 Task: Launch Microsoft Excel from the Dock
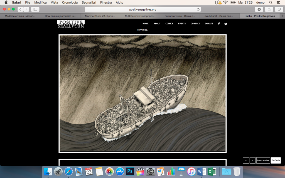point(212,171)
